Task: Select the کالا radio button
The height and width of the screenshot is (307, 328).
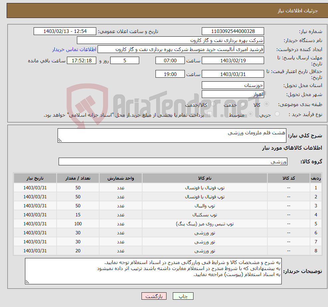Action: 266,104
